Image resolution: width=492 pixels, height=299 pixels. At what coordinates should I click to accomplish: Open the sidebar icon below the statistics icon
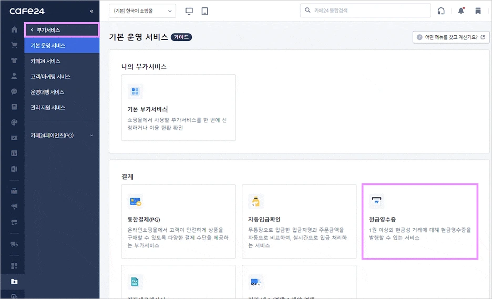click(x=14, y=169)
